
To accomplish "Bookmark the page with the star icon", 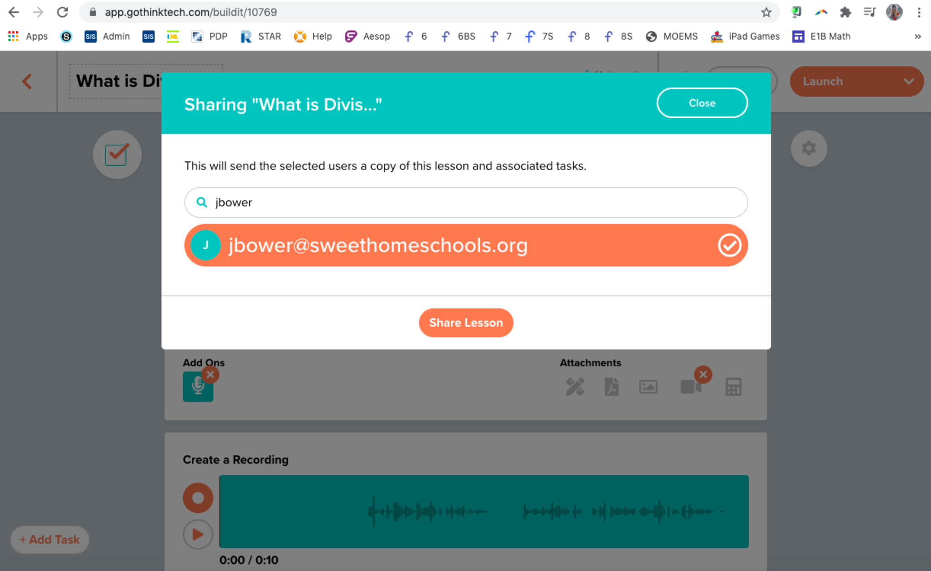I will [766, 12].
